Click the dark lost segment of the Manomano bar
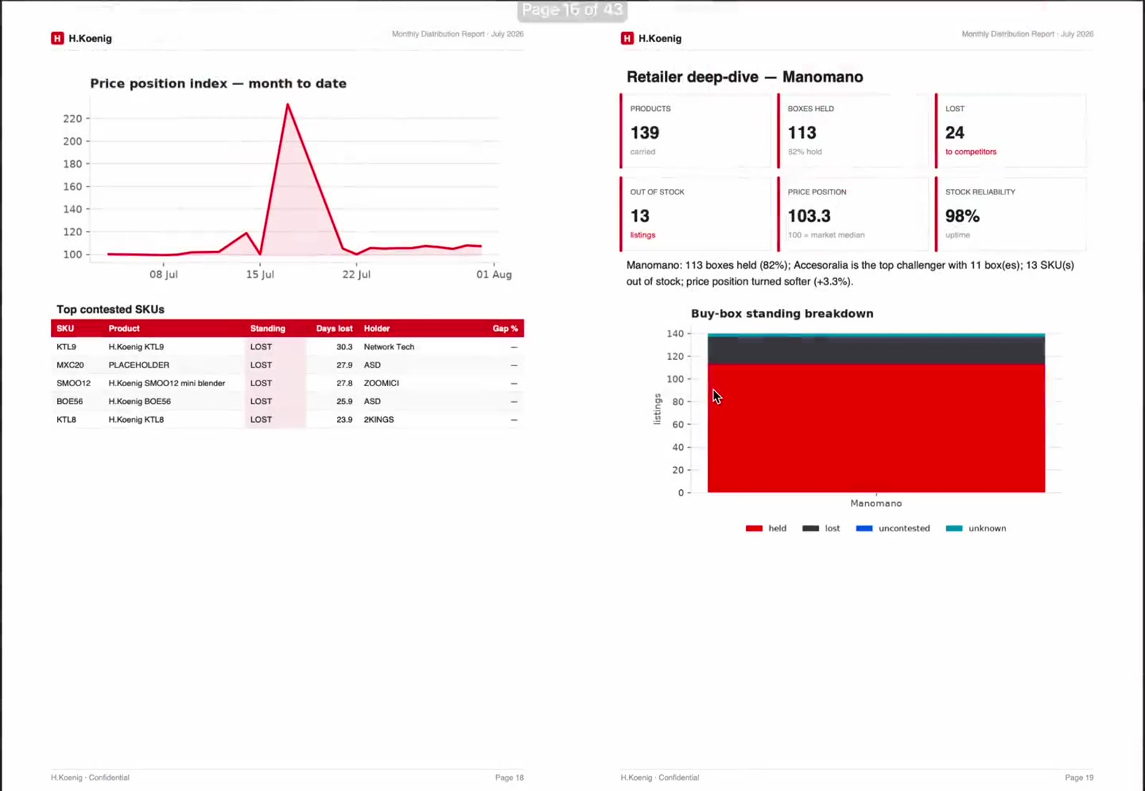 tap(876, 350)
